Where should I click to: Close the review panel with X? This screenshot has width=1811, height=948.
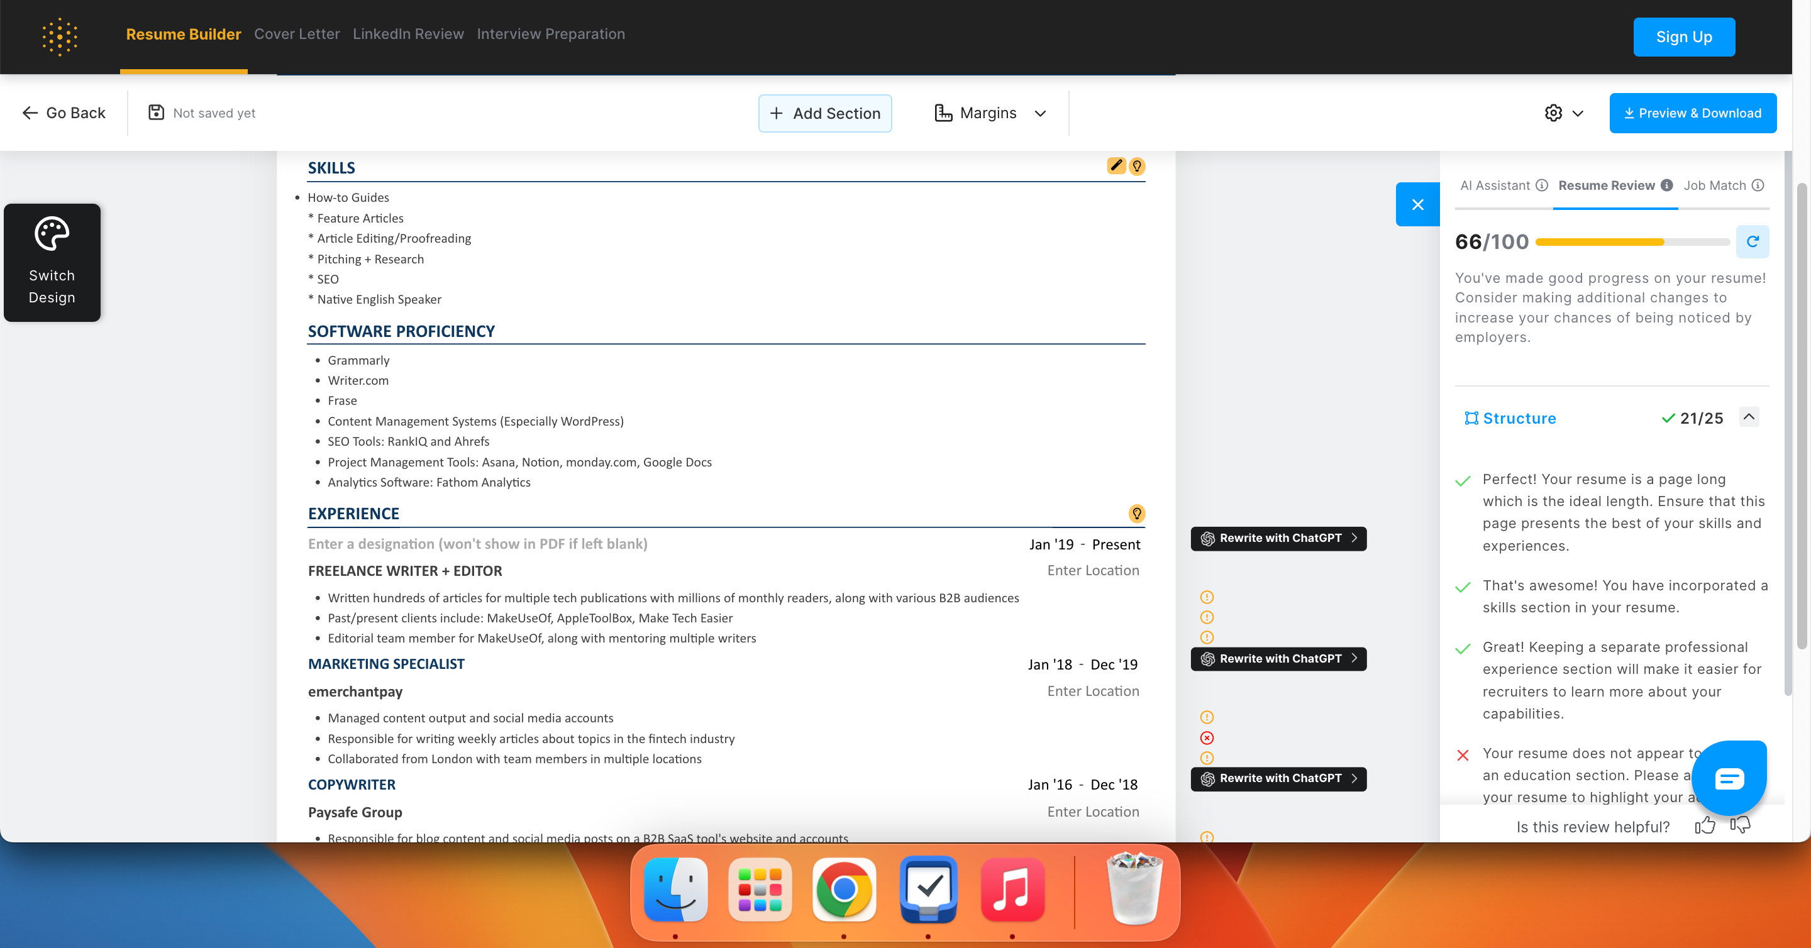[x=1417, y=204]
